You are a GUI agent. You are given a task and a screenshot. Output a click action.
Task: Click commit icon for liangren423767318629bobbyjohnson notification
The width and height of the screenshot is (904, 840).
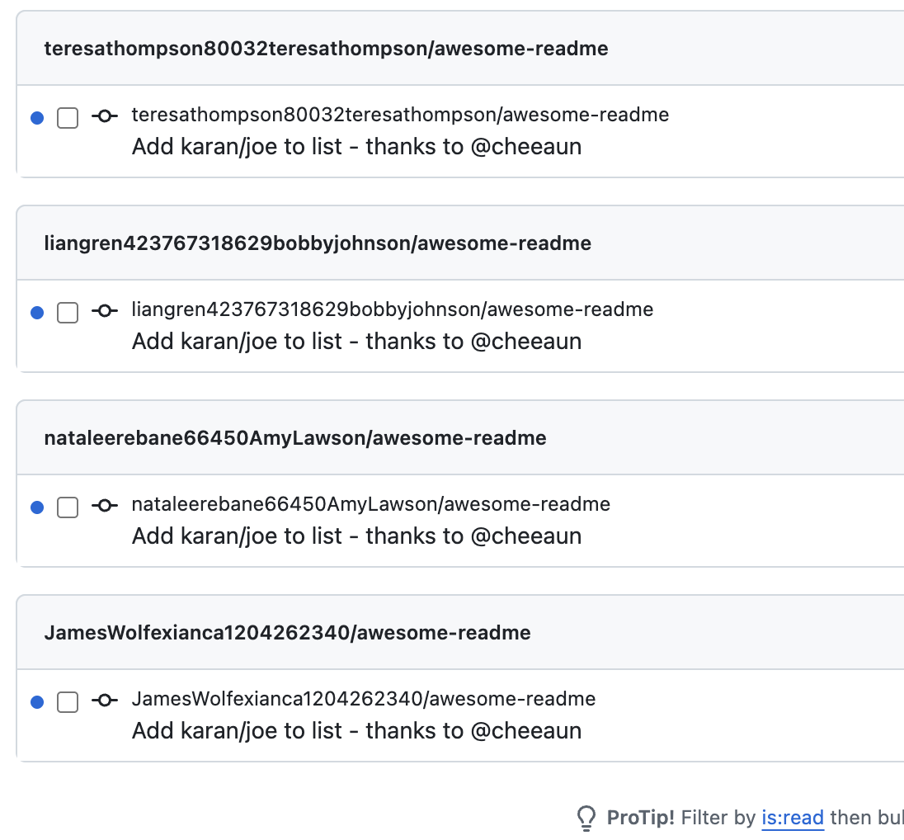tap(103, 311)
